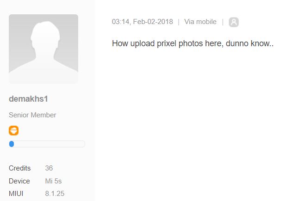Click the Feb-02-2018 post date
Viewport: 299px width, 201px height.
click(x=152, y=22)
